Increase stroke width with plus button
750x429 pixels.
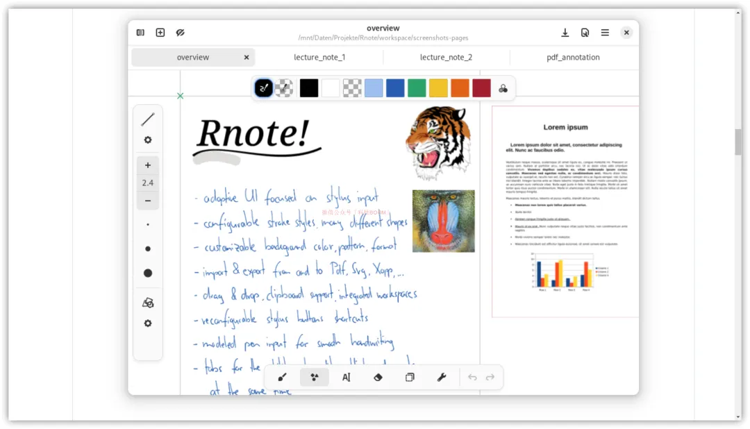[148, 165]
